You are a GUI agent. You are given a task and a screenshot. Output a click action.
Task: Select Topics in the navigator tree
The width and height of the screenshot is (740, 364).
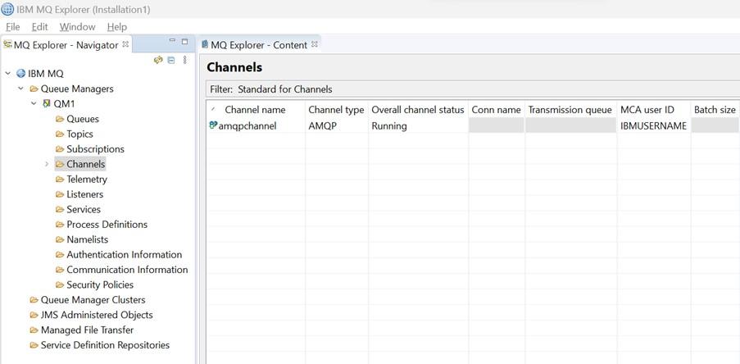[x=79, y=134]
